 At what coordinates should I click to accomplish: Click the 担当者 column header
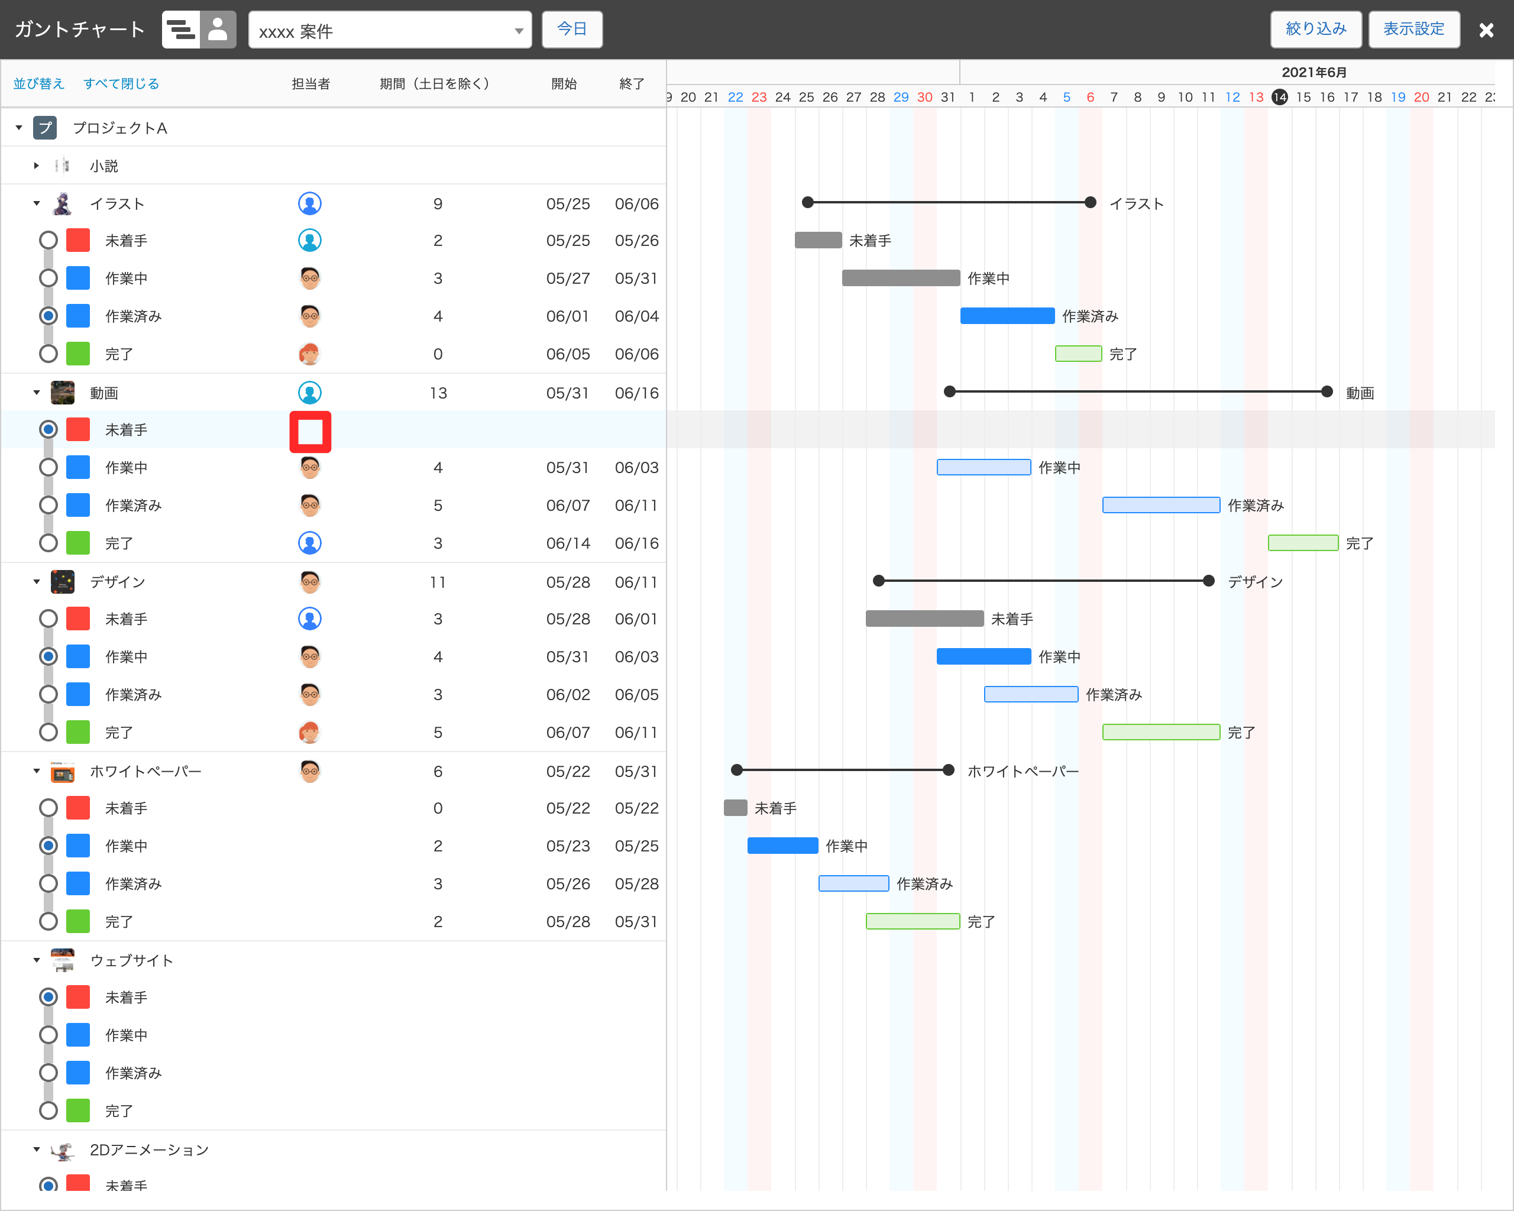pyautogui.click(x=310, y=83)
